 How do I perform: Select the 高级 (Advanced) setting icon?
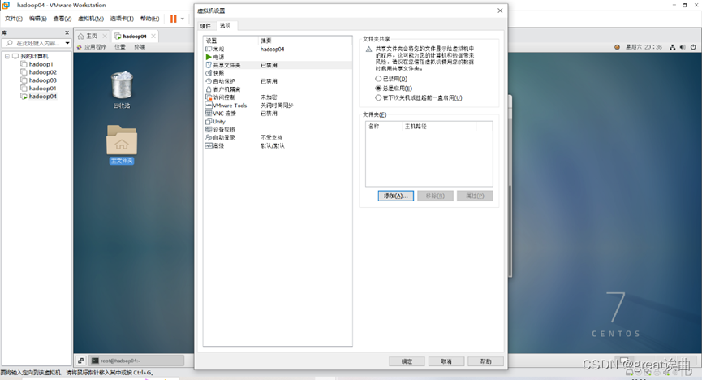209,145
